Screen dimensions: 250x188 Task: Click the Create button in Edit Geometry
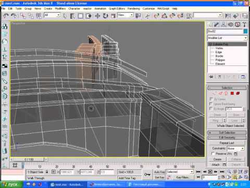pos(217,159)
